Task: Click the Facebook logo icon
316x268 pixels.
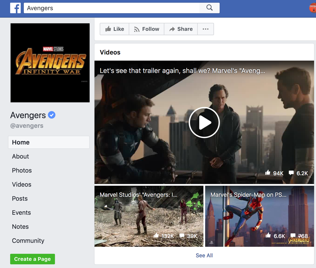Action: [x=15, y=8]
